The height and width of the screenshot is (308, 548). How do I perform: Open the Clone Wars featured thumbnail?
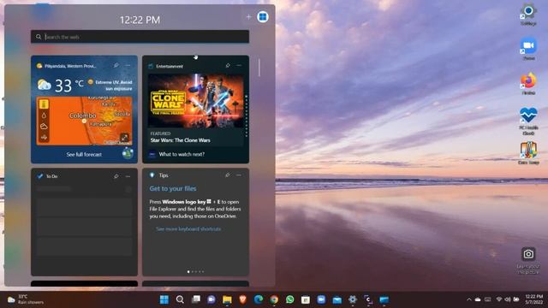tap(196, 101)
